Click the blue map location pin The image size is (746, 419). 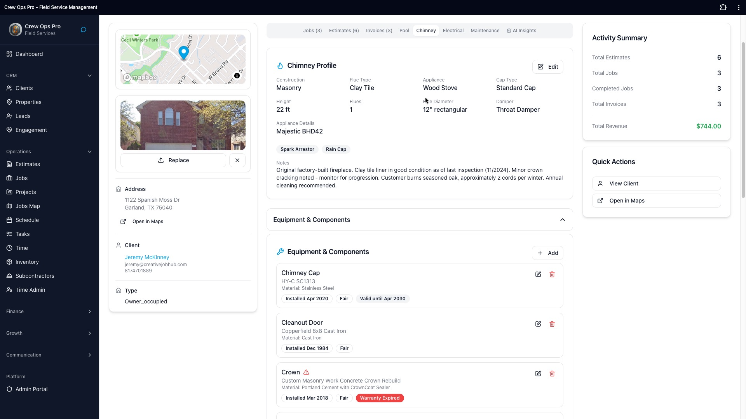point(184,53)
